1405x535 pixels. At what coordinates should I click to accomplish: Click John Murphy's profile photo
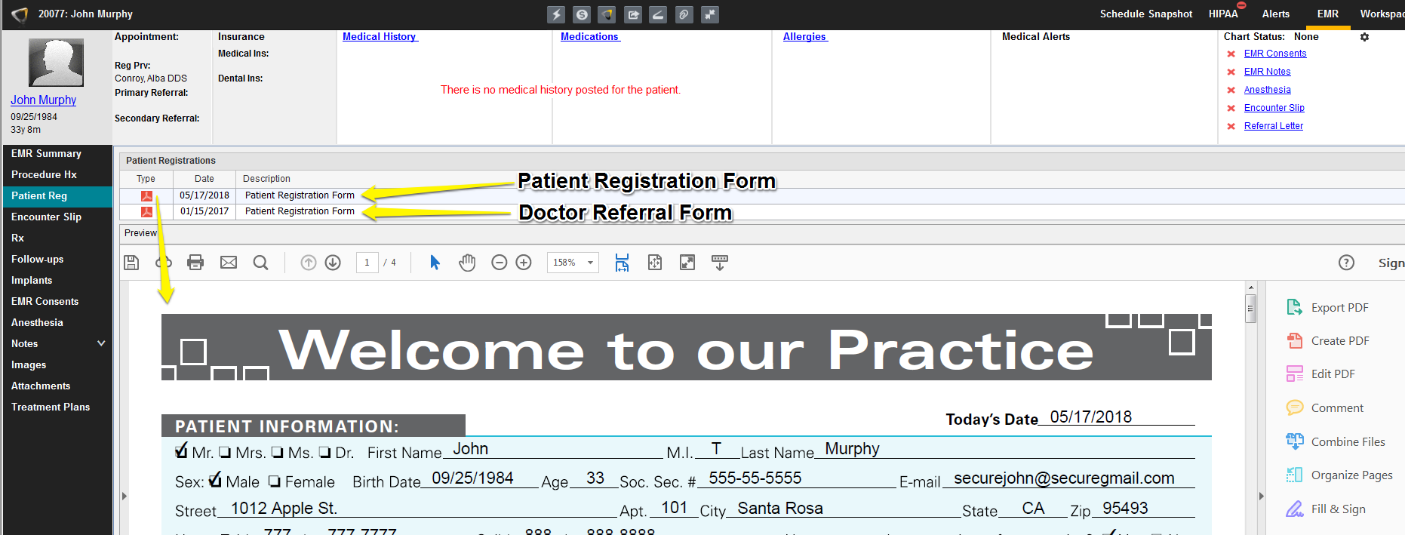pos(56,63)
